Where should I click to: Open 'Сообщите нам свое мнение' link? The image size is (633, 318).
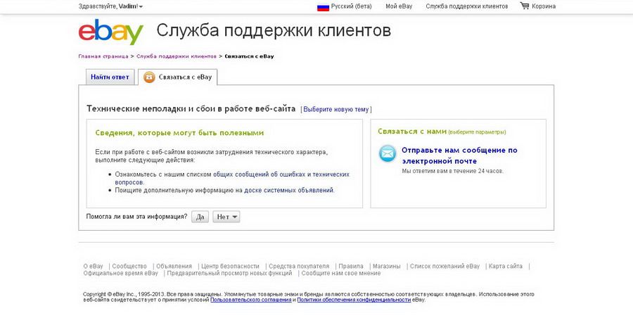tap(341, 273)
